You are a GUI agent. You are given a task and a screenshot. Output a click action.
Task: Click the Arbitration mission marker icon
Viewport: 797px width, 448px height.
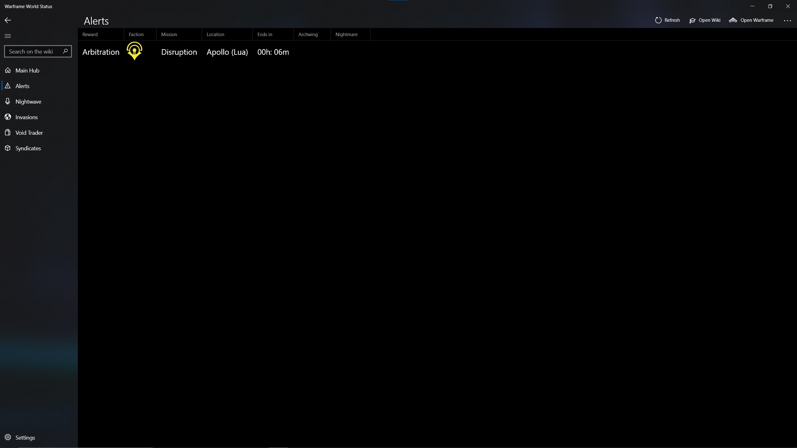[x=134, y=51]
